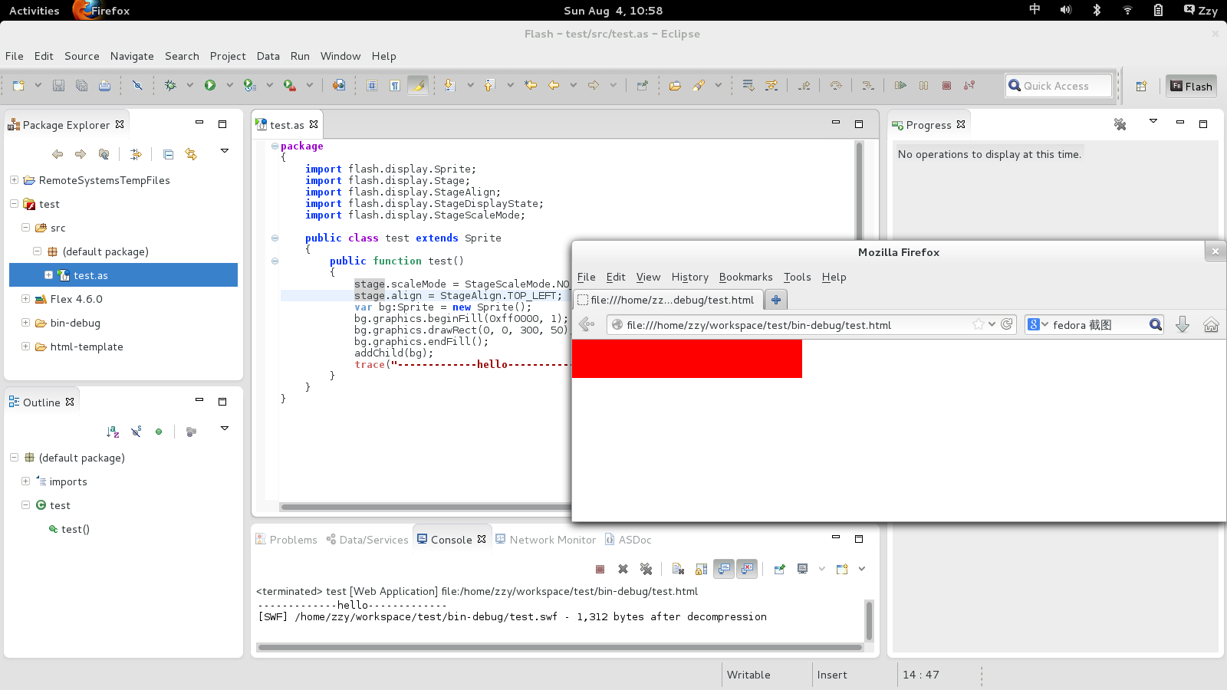Click Last Edit Location icon
Viewport: 1227px width, 690px height.
click(x=530, y=85)
